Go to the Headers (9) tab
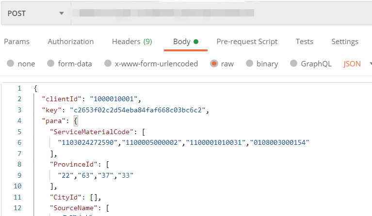The width and height of the screenshot is (372, 216). click(131, 42)
